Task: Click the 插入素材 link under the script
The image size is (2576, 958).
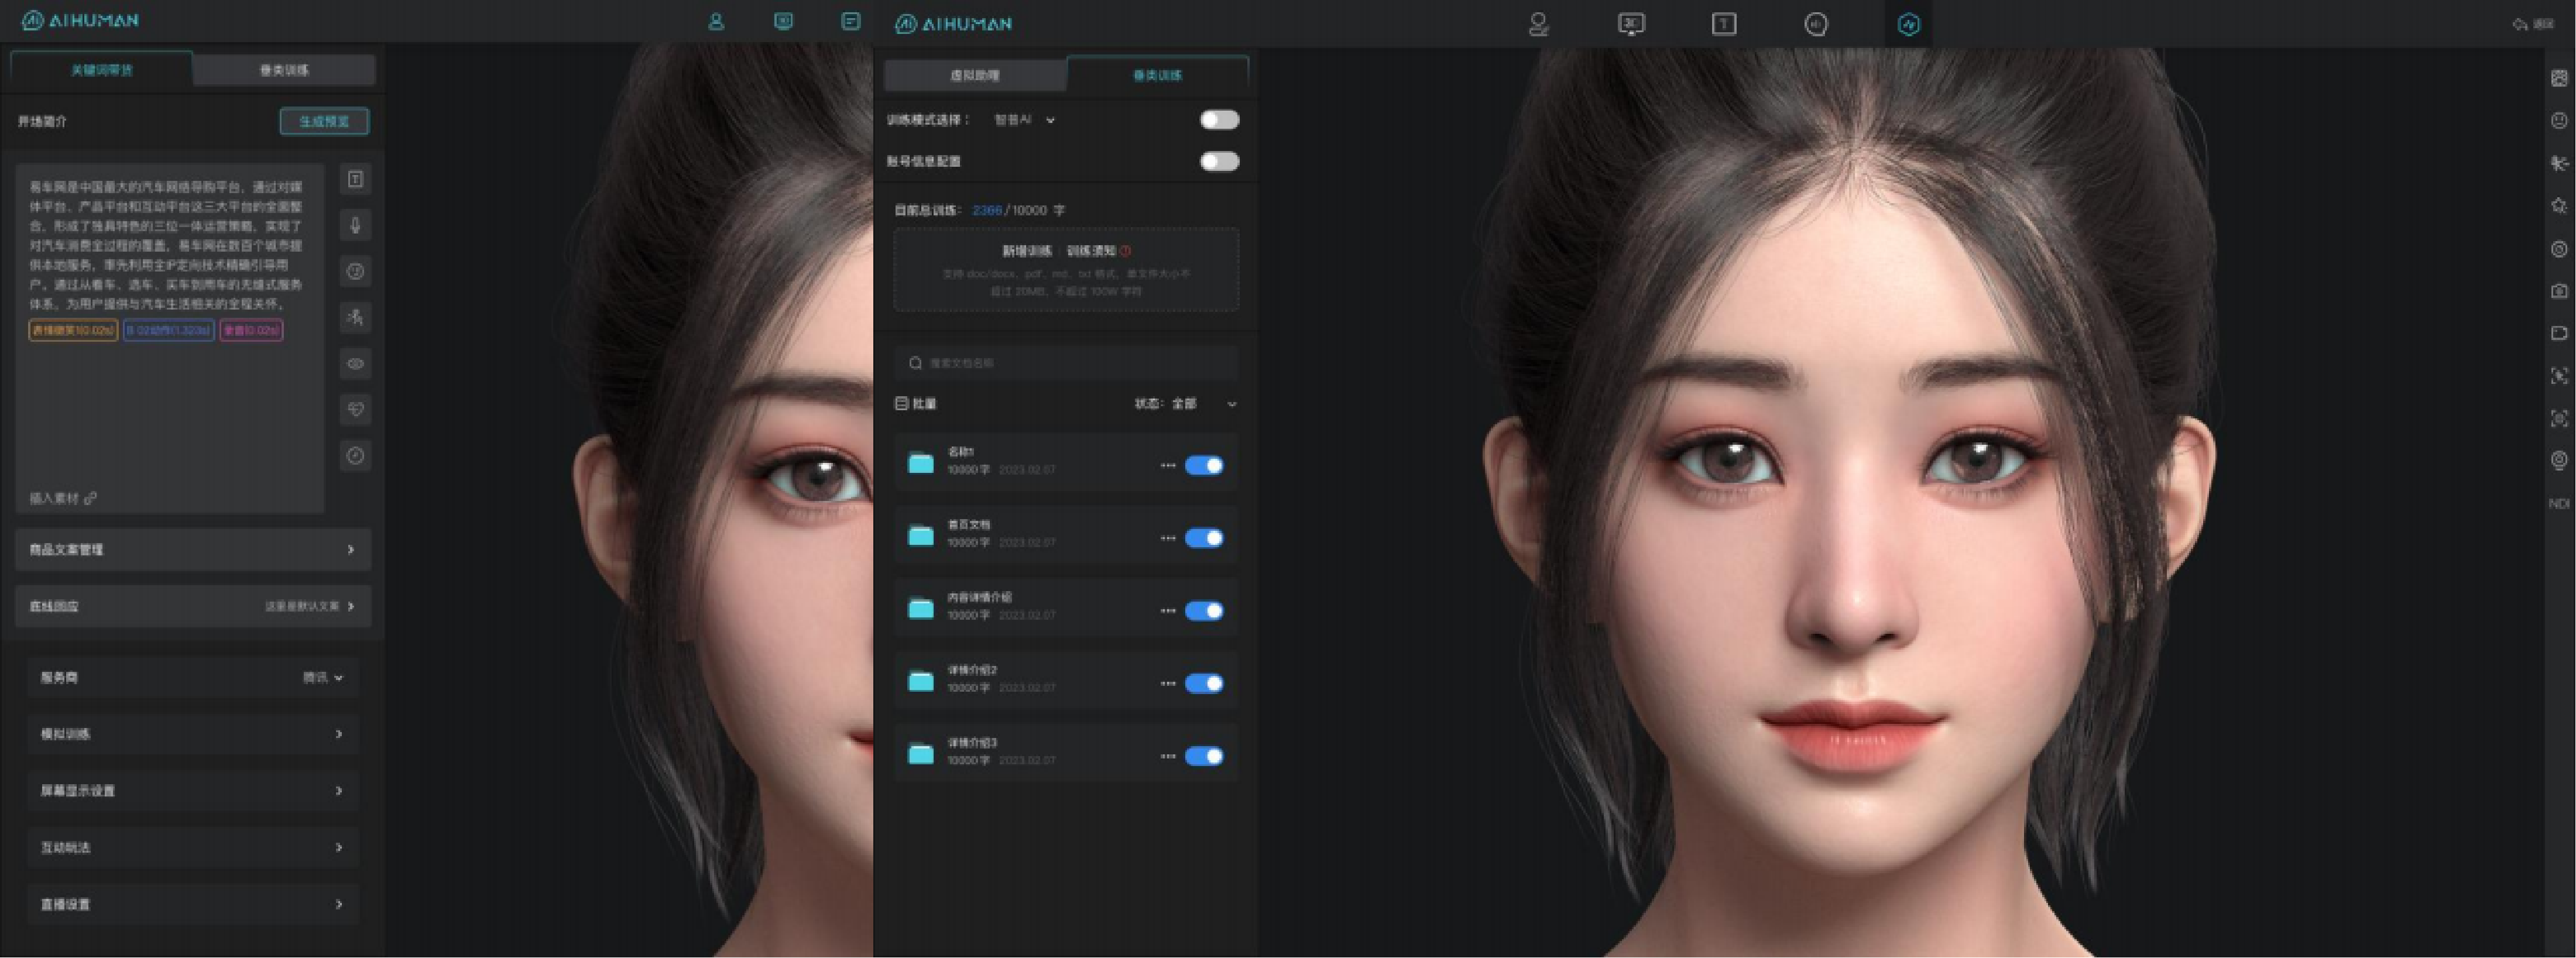Action: coord(62,498)
